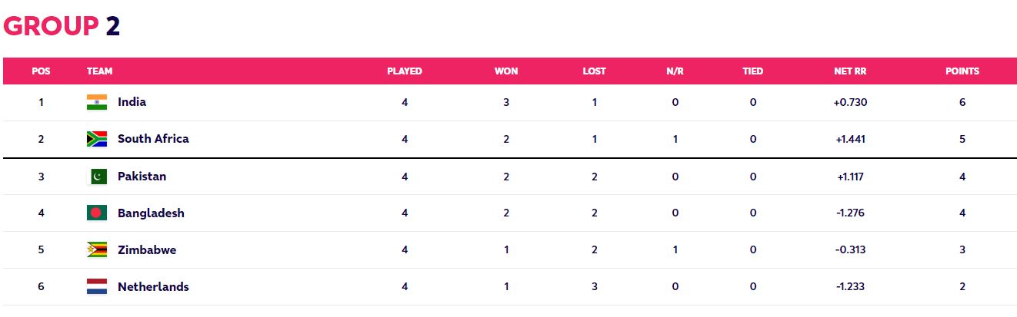Click the PLAYED column header

click(x=405, y=71)
